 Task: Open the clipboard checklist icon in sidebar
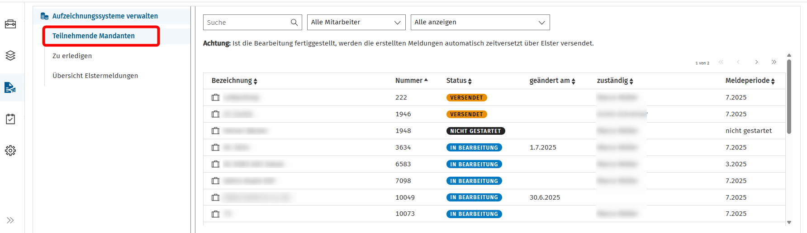coord(10,119)
